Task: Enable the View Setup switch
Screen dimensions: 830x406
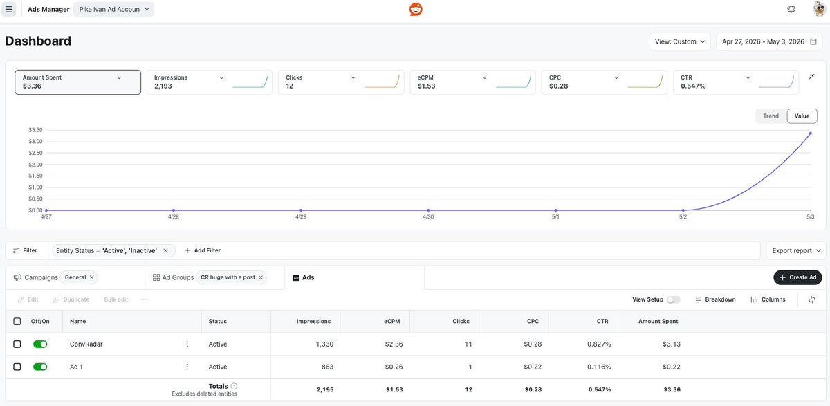Action: point(673,299)
